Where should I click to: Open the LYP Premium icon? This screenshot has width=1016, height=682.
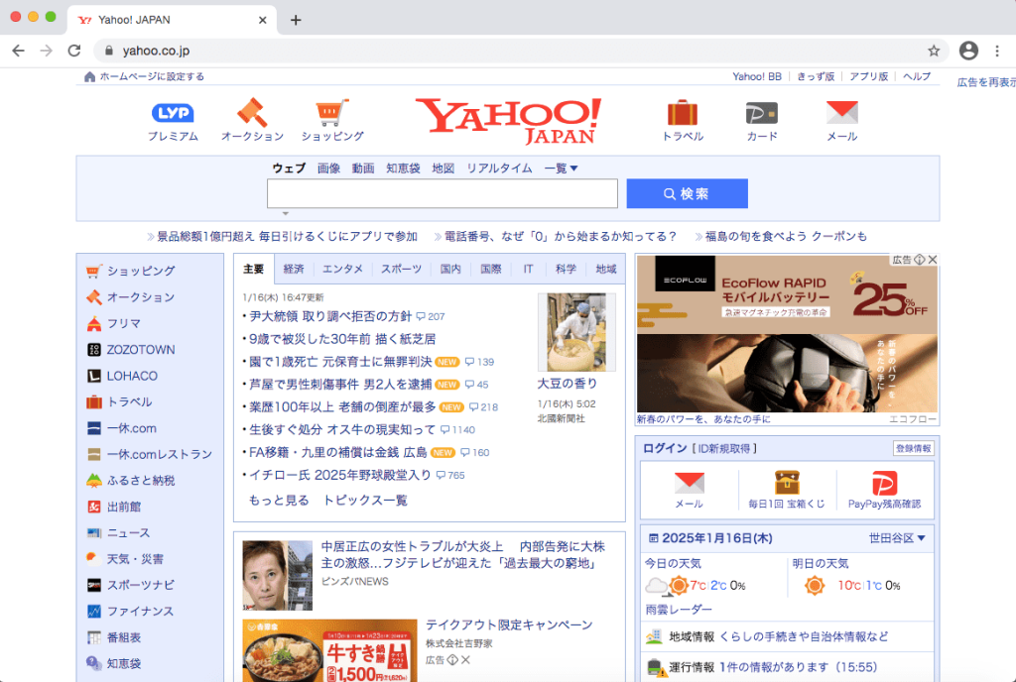(x=173, y=113)
